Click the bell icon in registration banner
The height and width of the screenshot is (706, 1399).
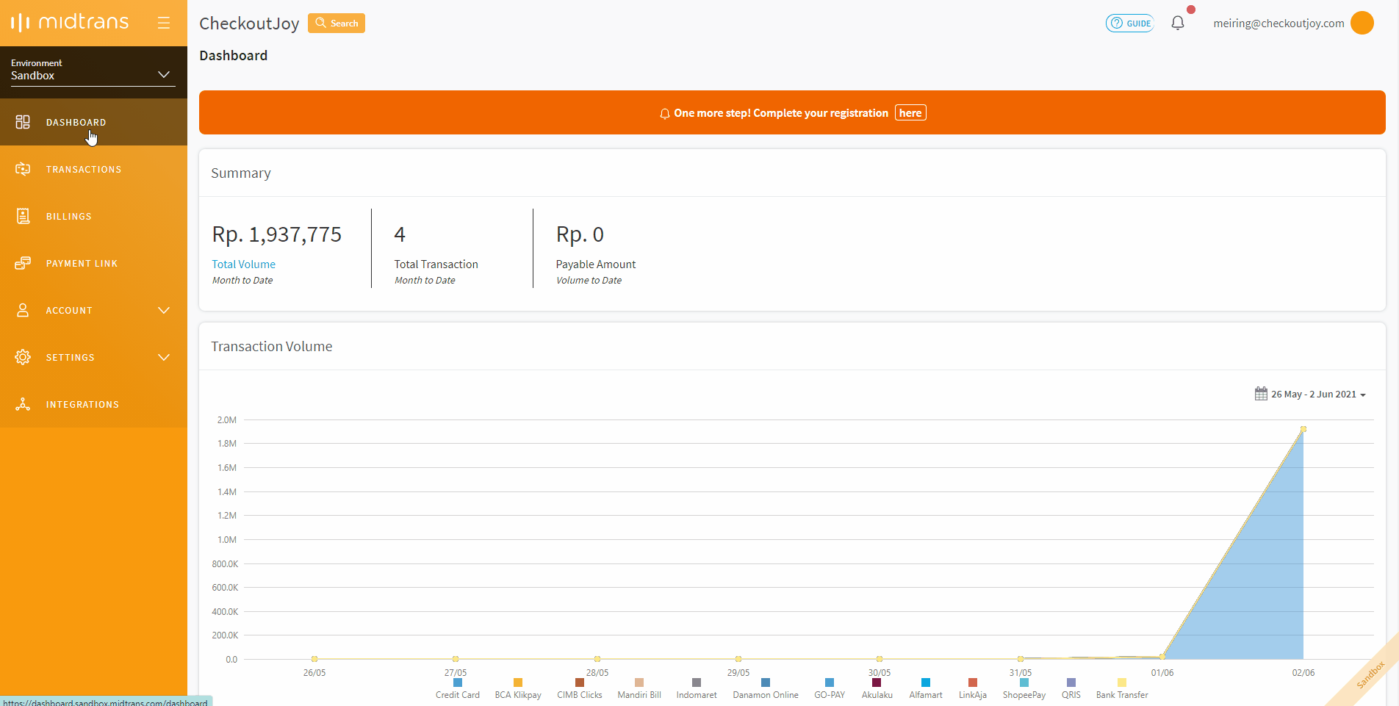tap(664, 113)
